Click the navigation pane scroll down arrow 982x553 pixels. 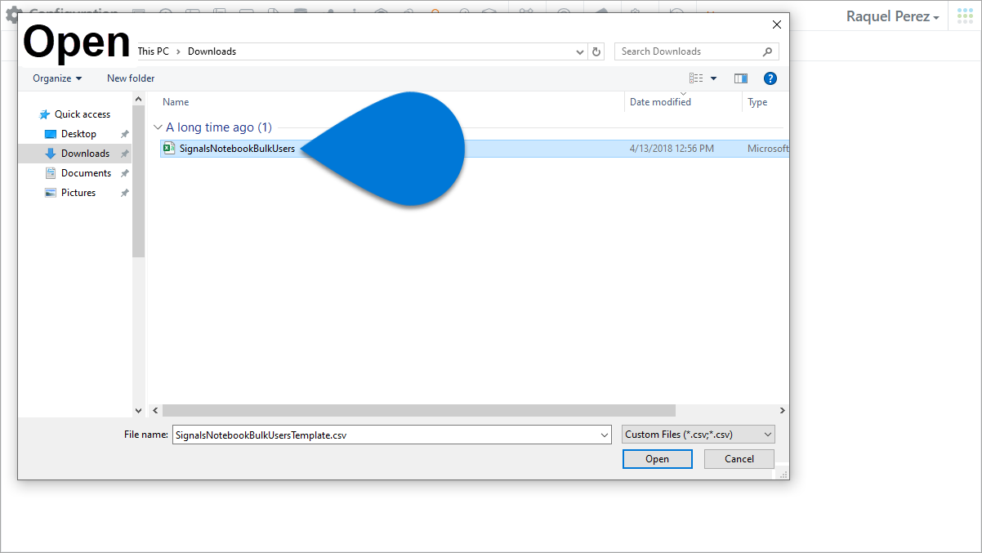(x=138, y=410)
